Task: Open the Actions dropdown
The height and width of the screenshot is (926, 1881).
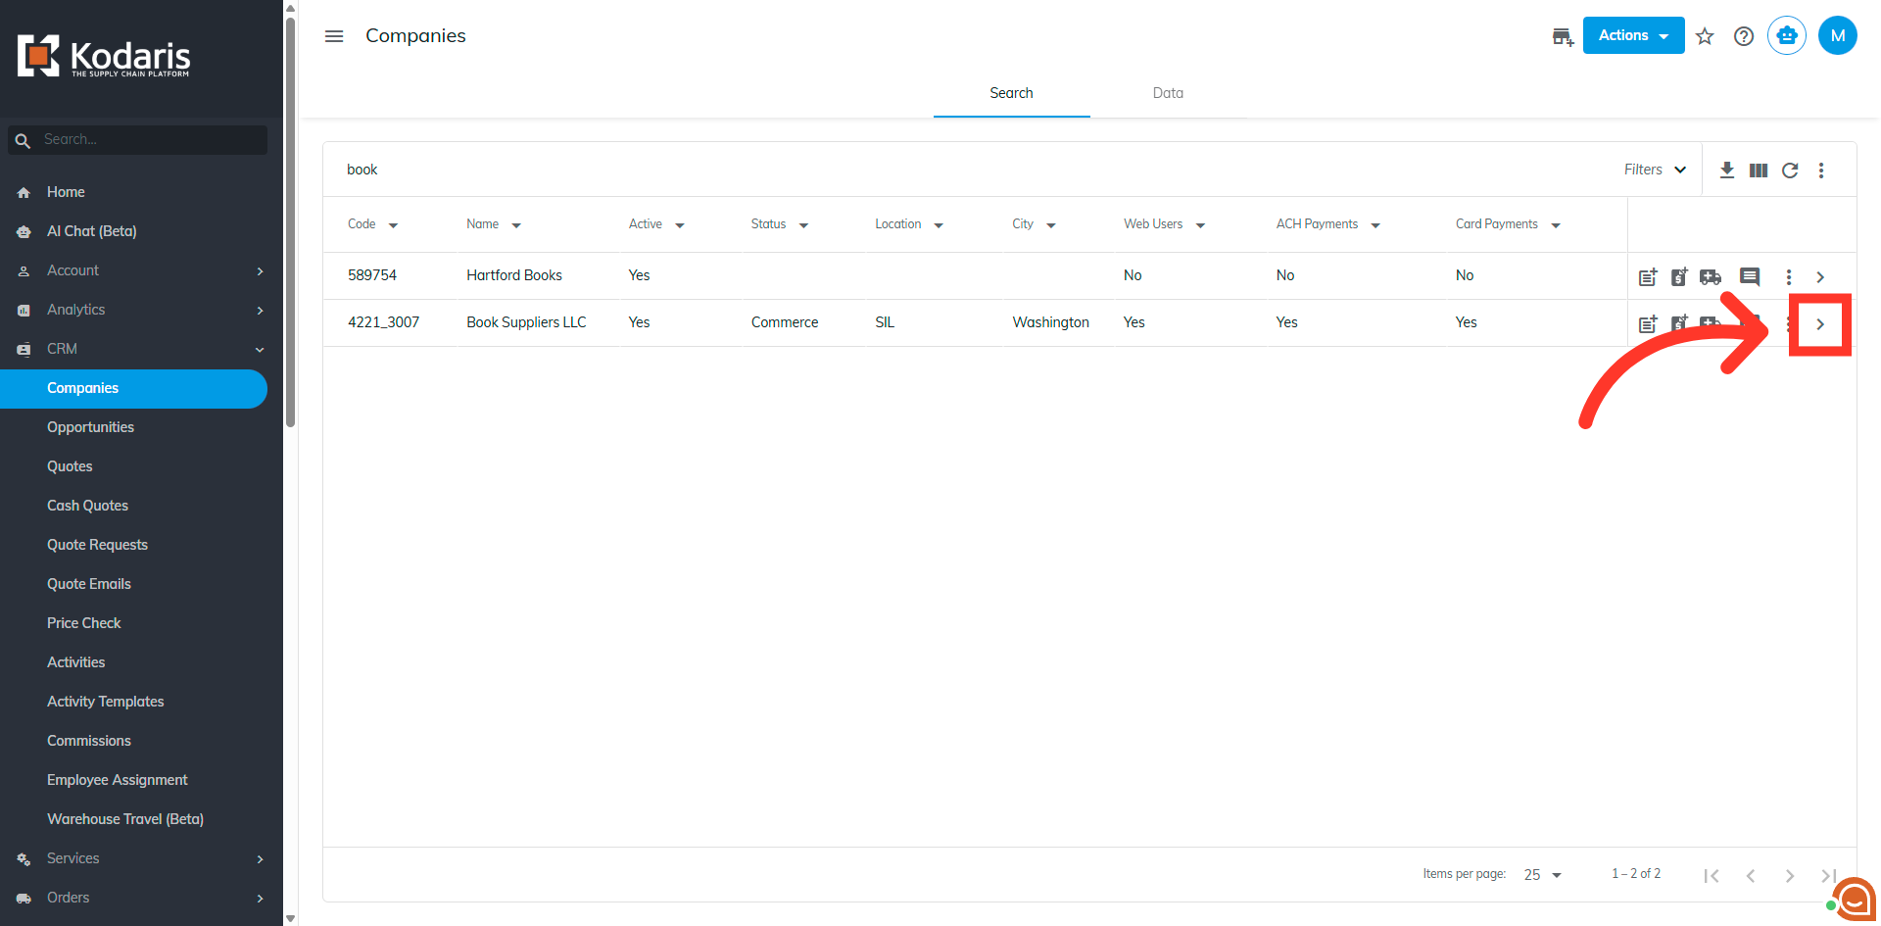Action: tap(1633, 35)
